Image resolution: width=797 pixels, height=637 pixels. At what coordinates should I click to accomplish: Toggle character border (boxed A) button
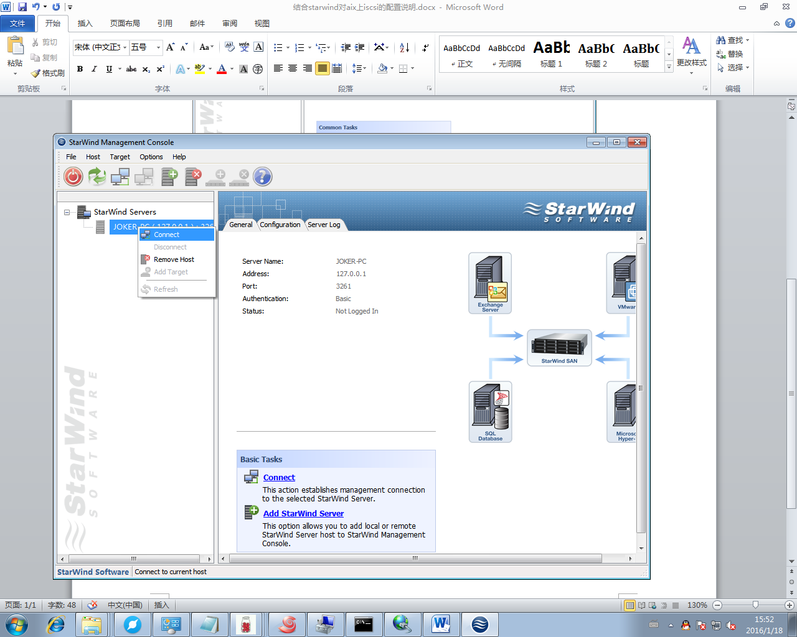coord(259,47)
